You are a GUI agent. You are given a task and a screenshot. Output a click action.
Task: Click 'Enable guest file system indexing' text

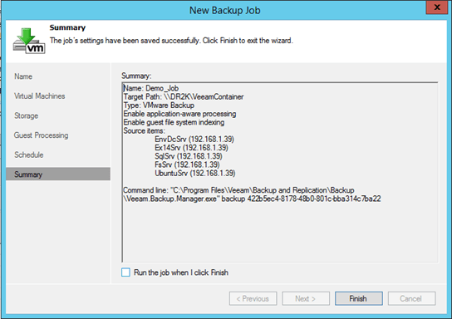click(174, 122)
